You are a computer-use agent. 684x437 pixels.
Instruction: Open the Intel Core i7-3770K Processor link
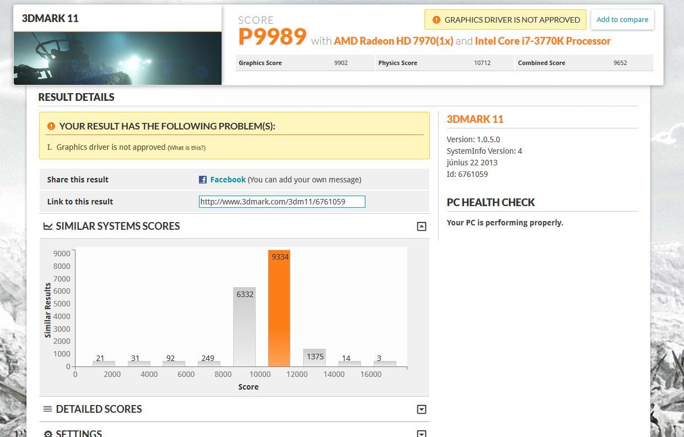click(543, 41)
